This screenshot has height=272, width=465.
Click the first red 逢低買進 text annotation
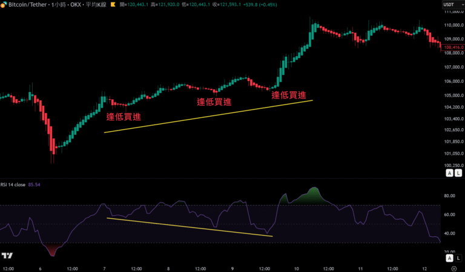pyautogui.click(x=124, y=117)
